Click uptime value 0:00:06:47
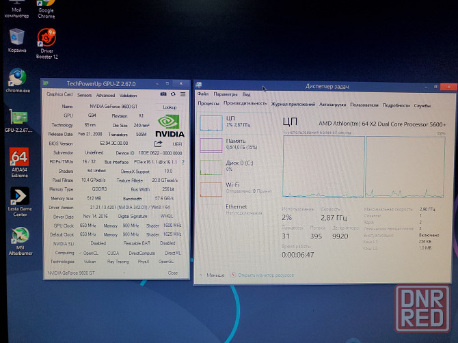 pyautogui.click(x=297, y=255)
